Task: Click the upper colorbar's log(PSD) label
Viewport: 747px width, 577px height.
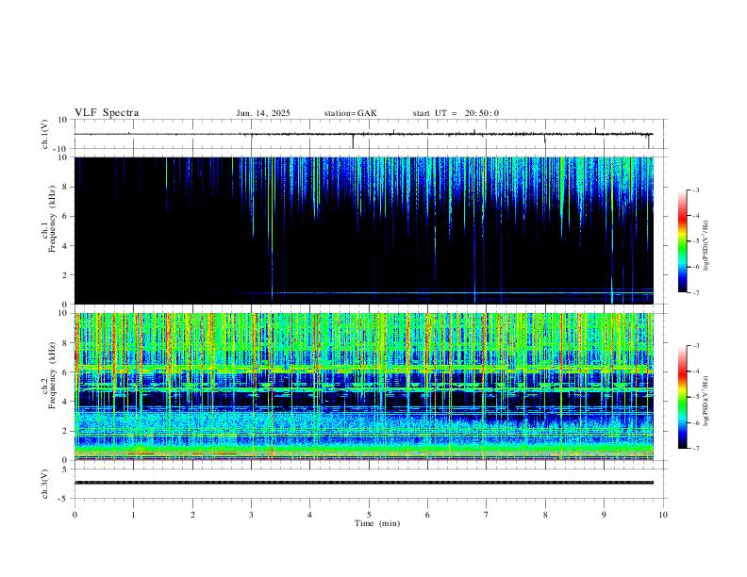Action: pos(706,245)
